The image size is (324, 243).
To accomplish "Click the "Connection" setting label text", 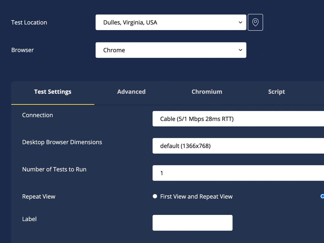I will point(37,115).
